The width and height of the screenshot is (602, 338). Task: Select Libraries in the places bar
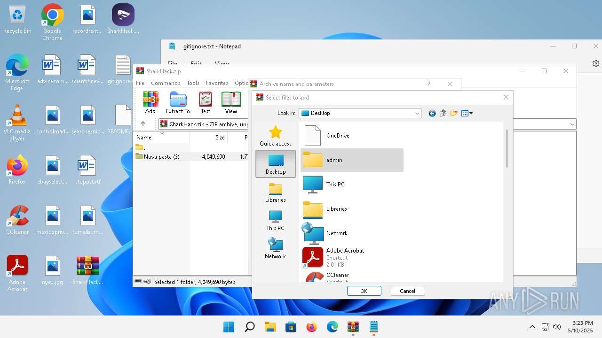276,192
